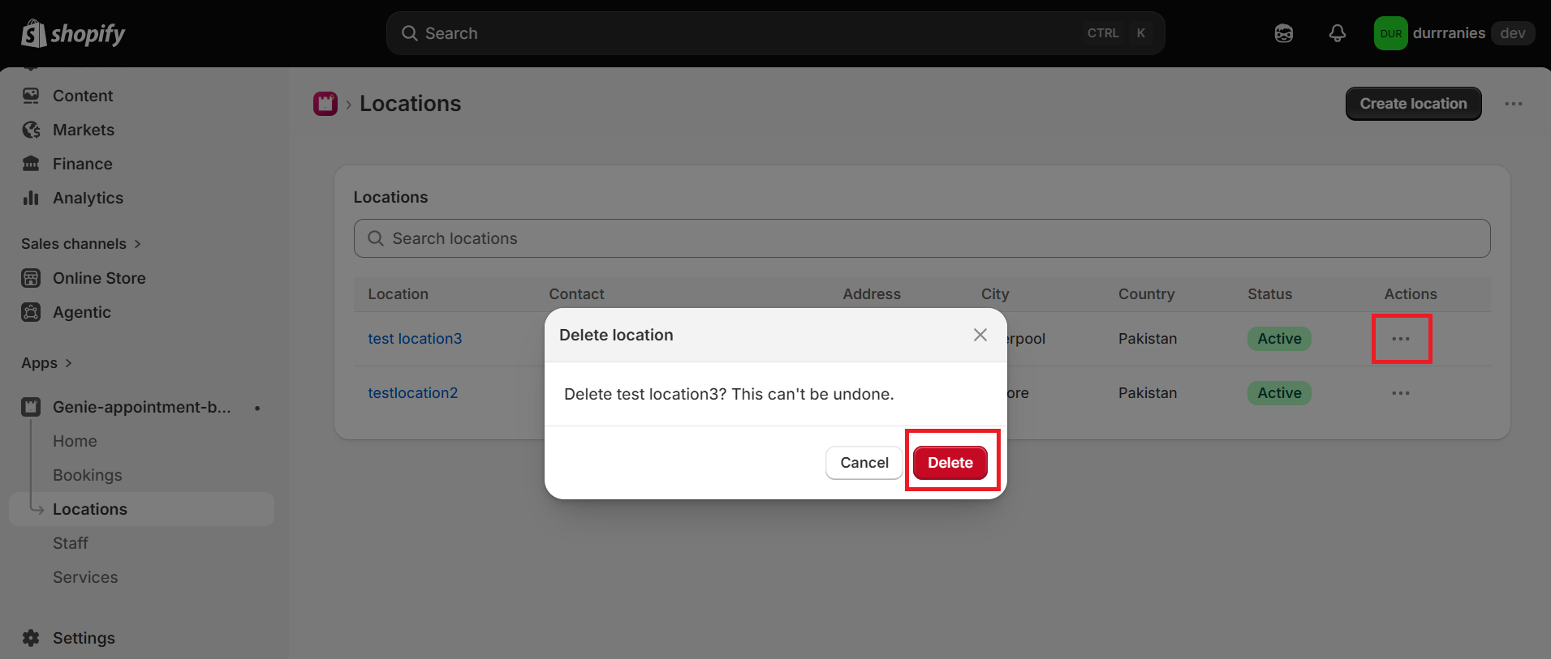Open Analytics in the sidebar

tap(88, 198)
